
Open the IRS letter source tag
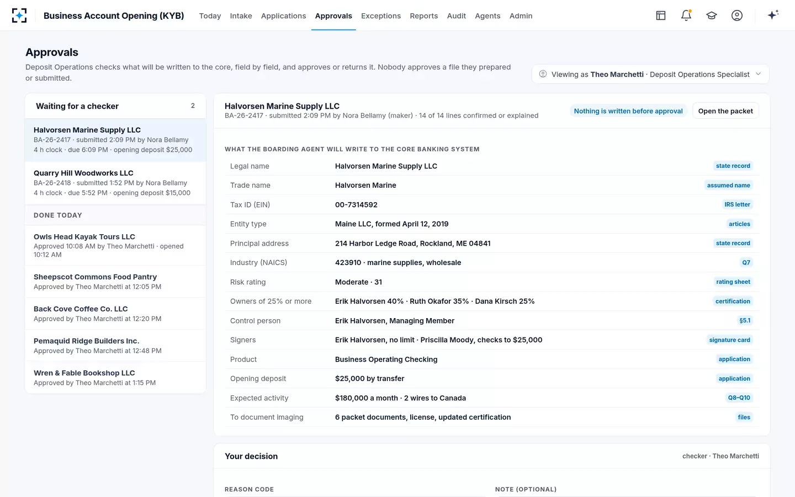[738, 204]
